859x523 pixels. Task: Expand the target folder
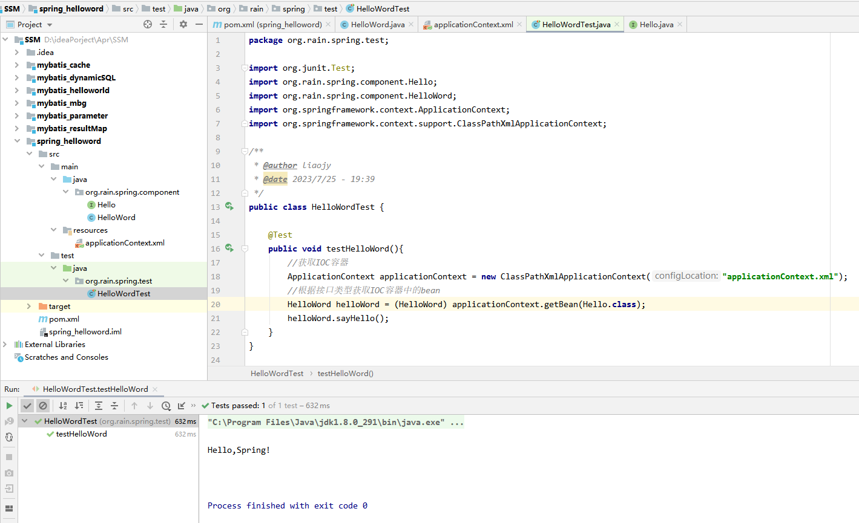coord(29,307)
